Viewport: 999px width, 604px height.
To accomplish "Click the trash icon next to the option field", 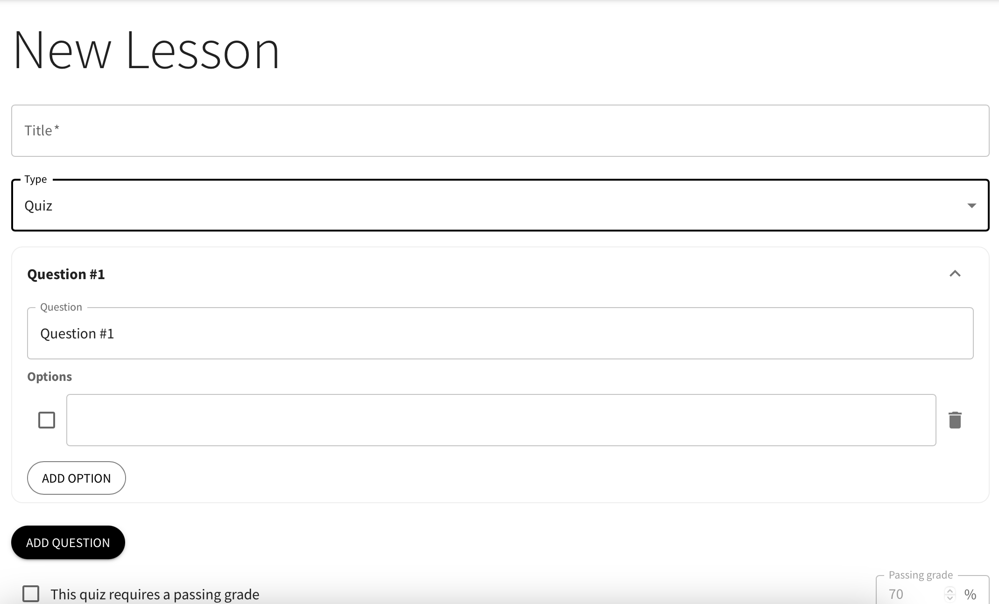I will click(955, 420).
